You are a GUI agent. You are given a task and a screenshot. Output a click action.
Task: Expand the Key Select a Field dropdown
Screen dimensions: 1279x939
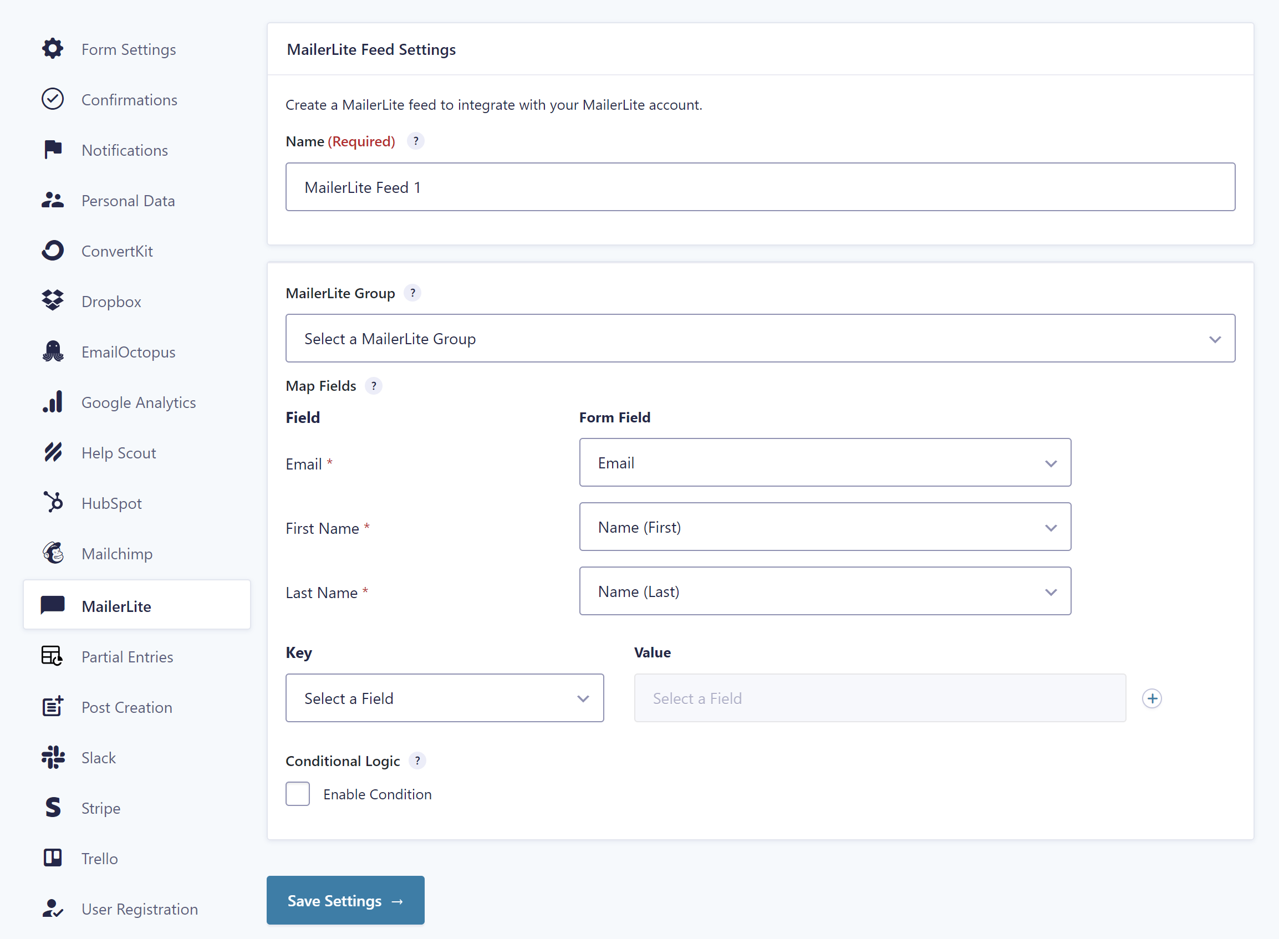pyautogui.click(x=445, y=698)
